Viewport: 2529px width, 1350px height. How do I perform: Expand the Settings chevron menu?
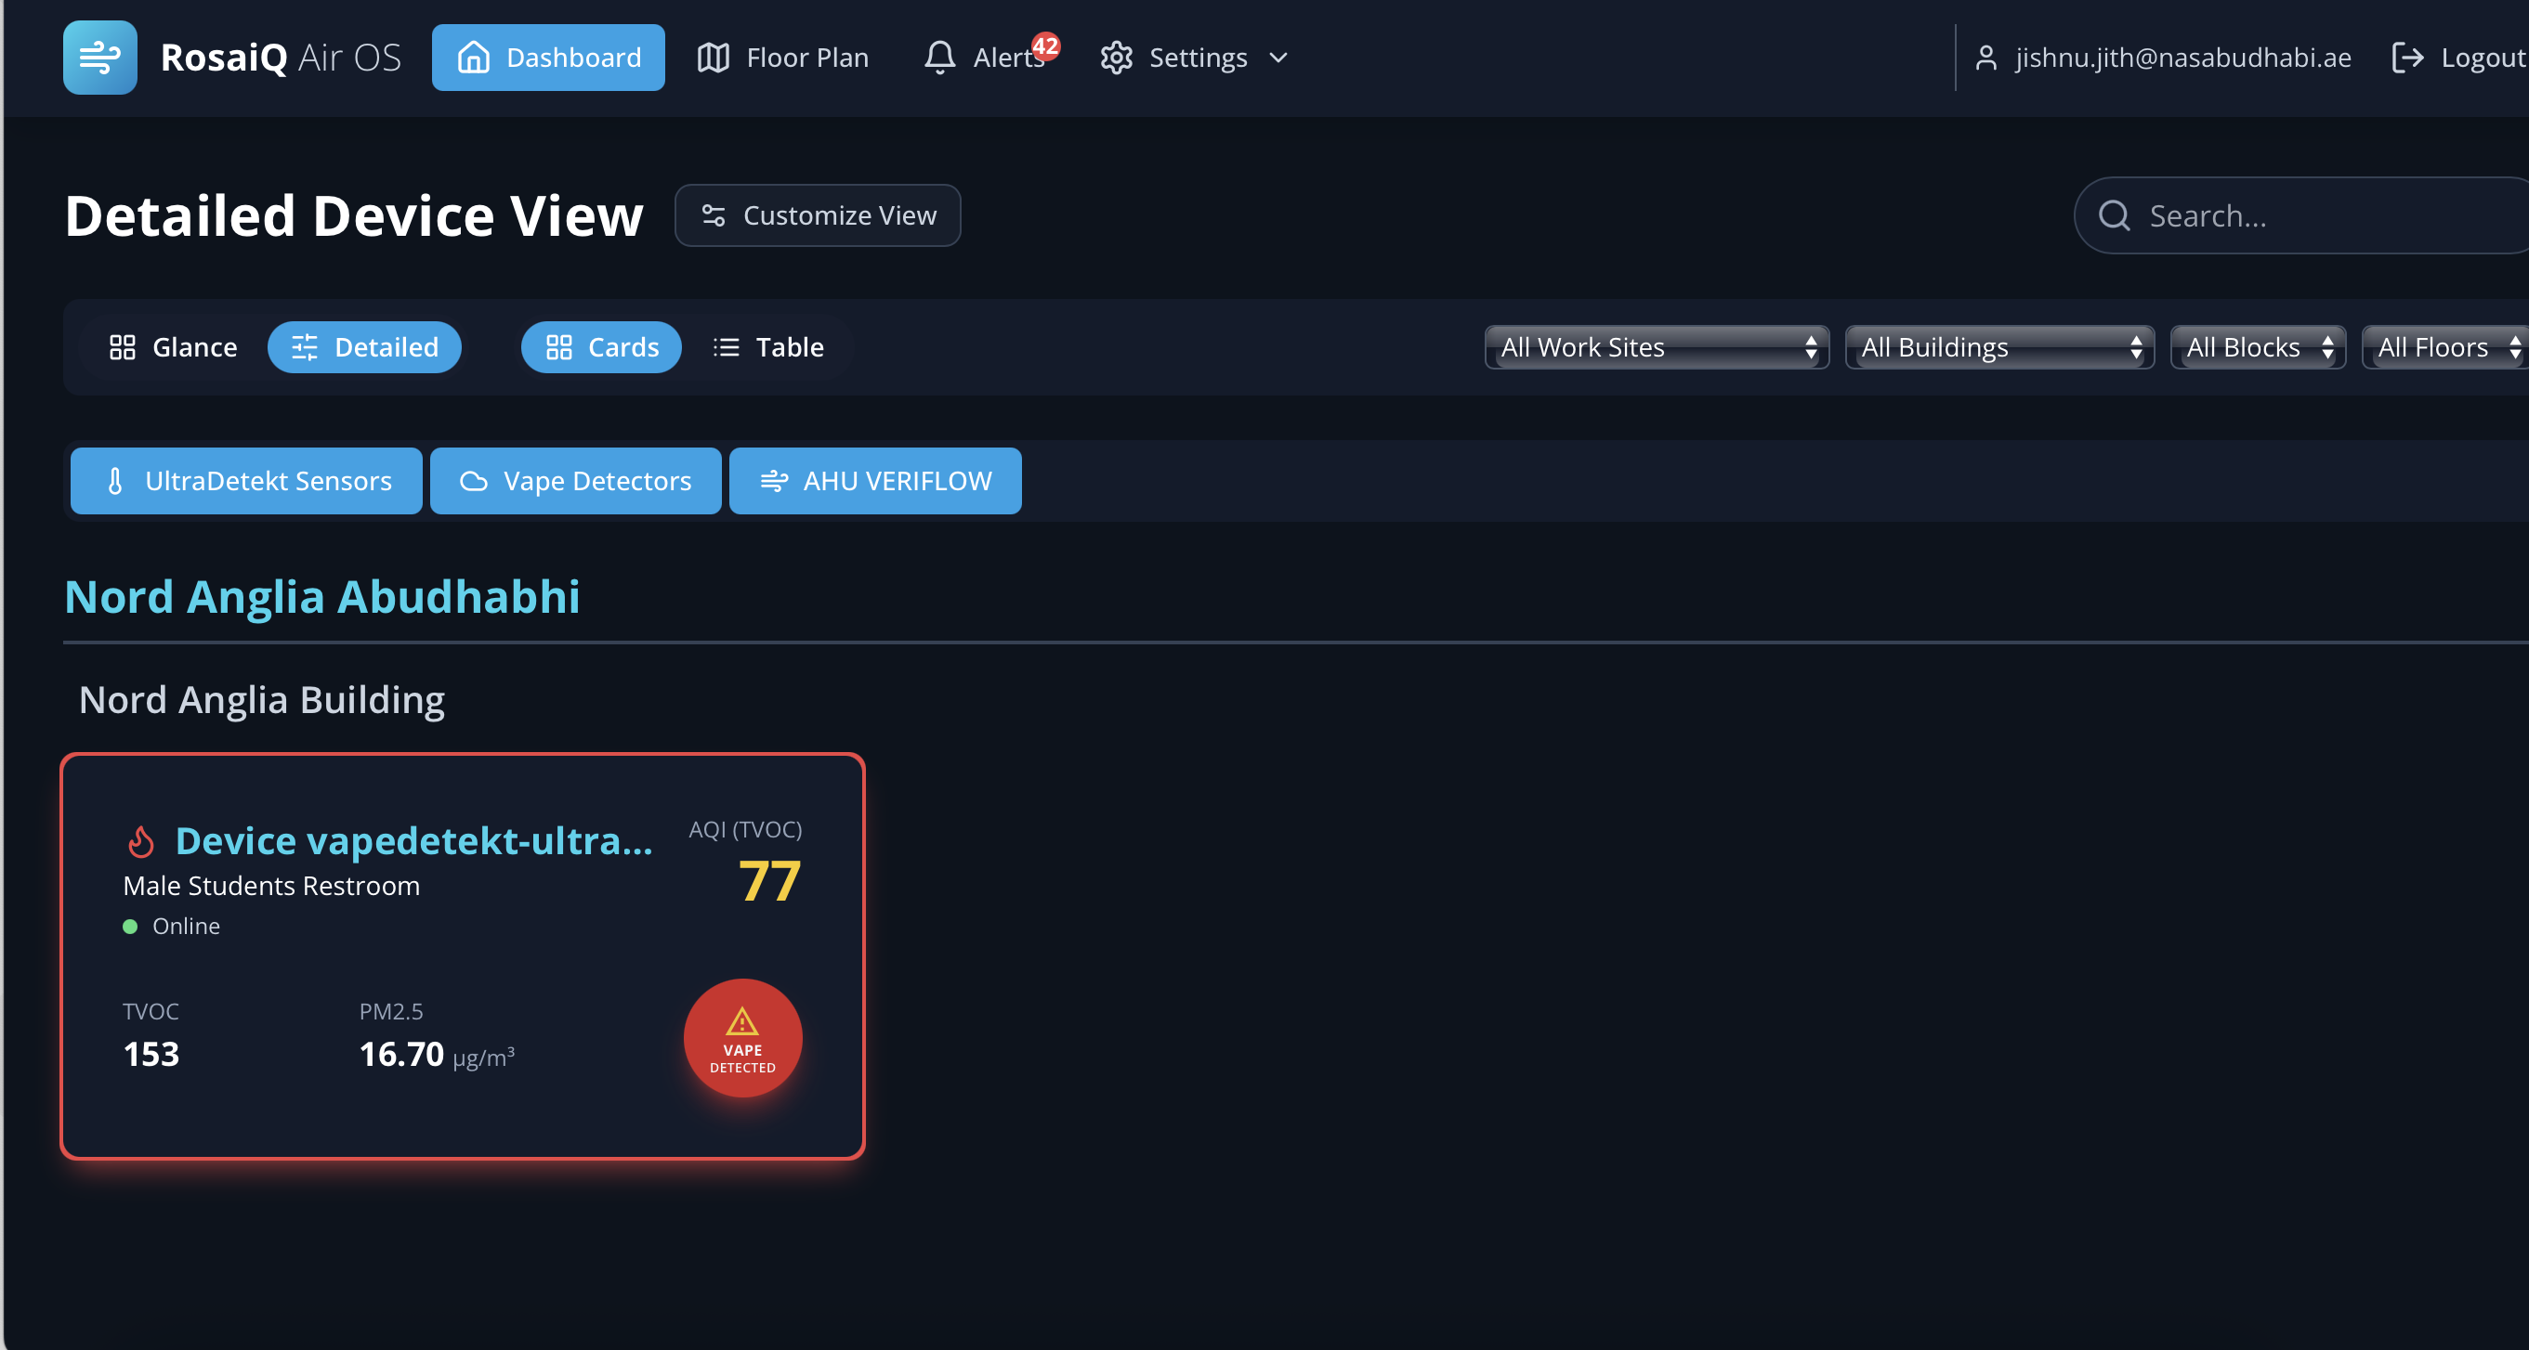(1278, 58)
